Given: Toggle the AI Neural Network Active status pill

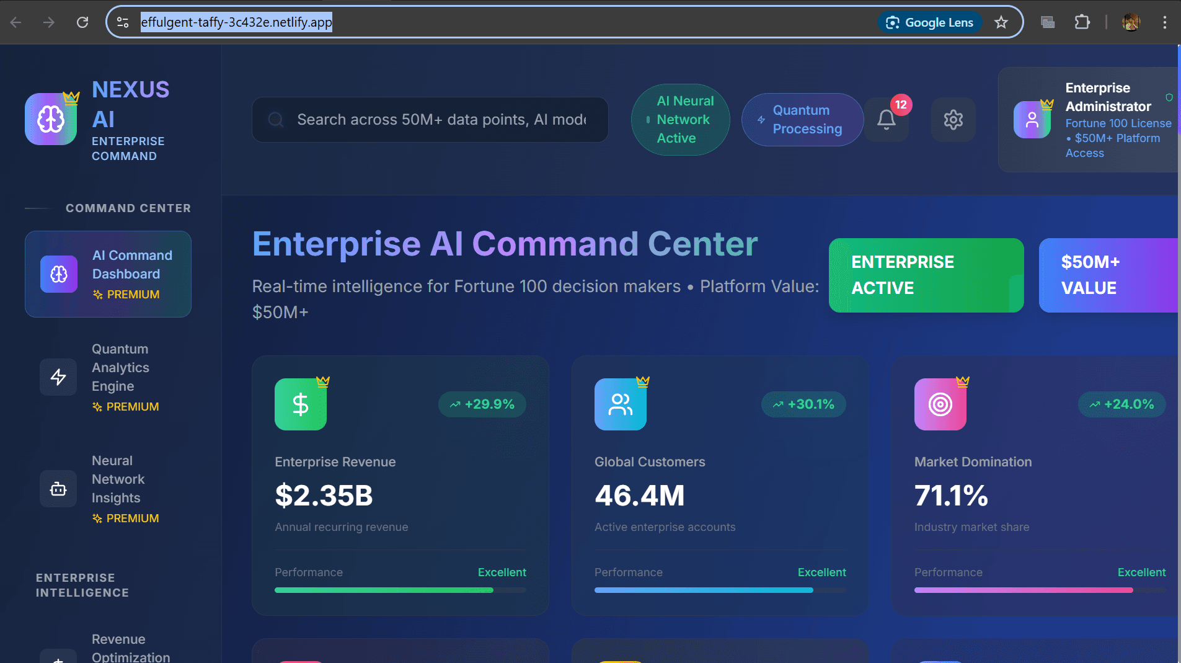Looking at the screenshot, I should [x=680, y=119].
